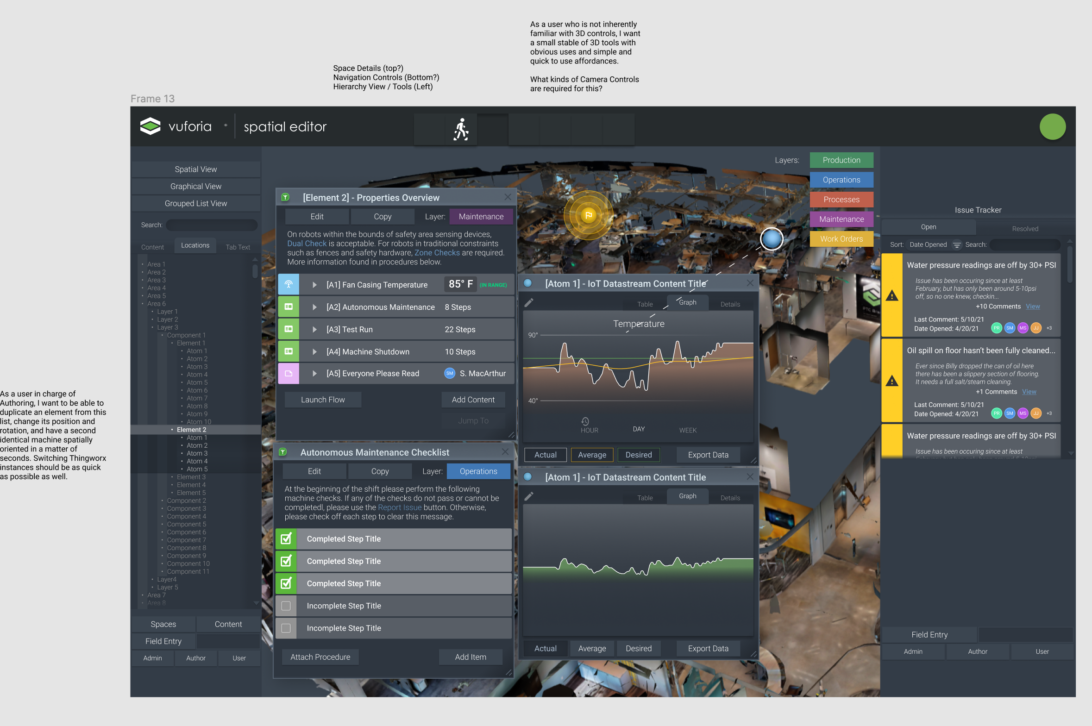Image resolution: width=1092 pixels, height=726 pixels.
Task: Click the procedure icon on Autonomous Maintenance row
Action: tap(289, 307)
